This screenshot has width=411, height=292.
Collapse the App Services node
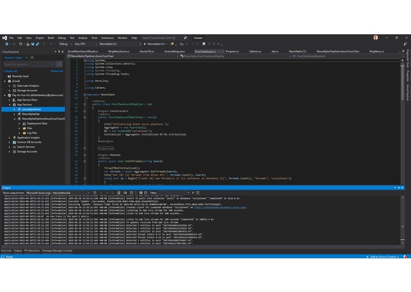point(9,105)
